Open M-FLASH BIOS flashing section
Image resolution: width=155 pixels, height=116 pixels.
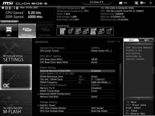[16, 103]
